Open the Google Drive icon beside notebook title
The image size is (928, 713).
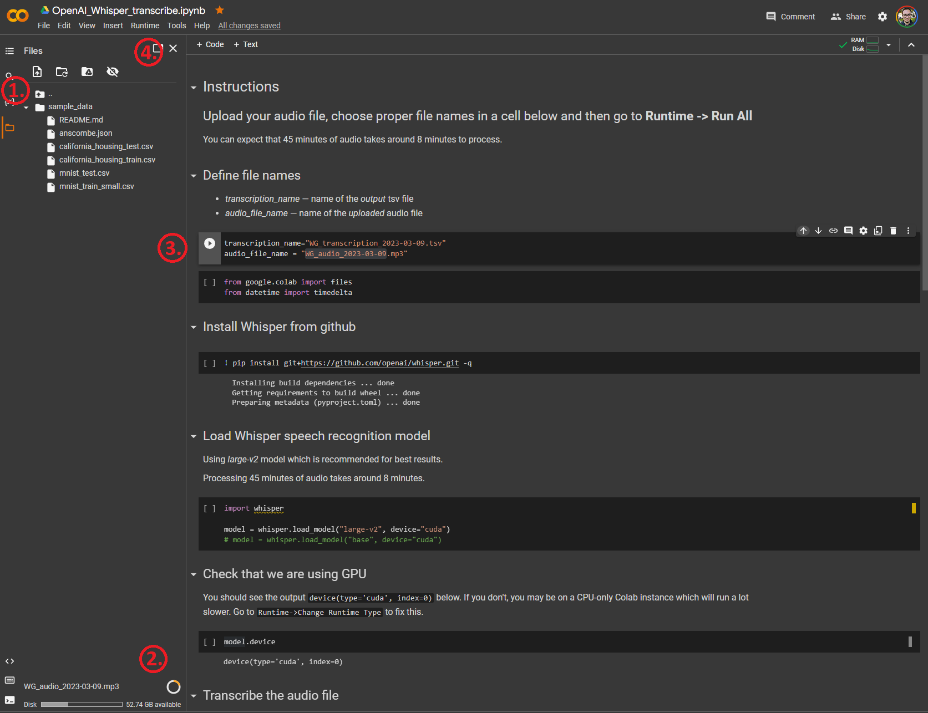45,10
